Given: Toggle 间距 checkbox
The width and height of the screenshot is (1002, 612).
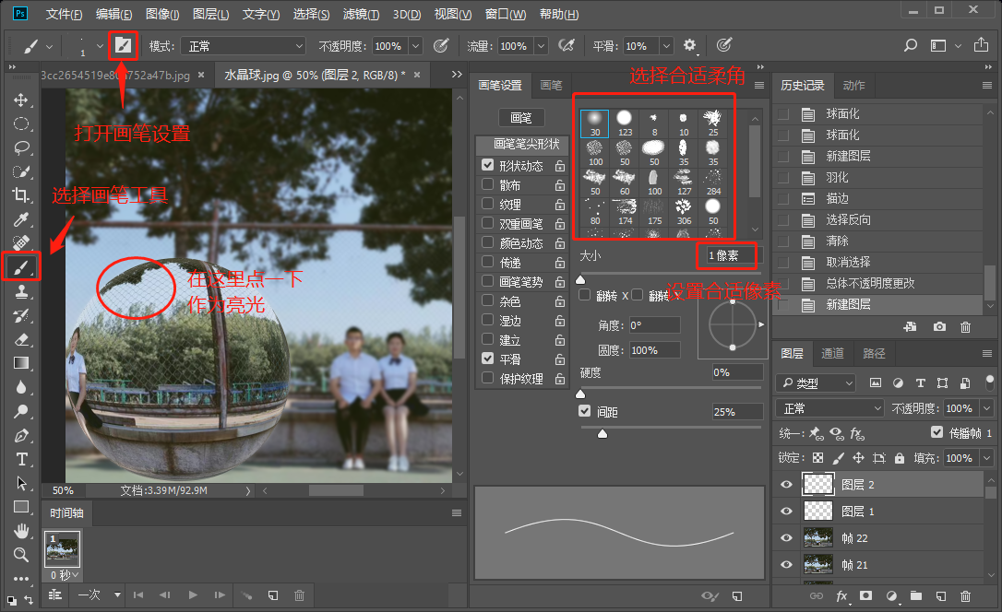Looking at the screenshot, I should tap(584, 410).
